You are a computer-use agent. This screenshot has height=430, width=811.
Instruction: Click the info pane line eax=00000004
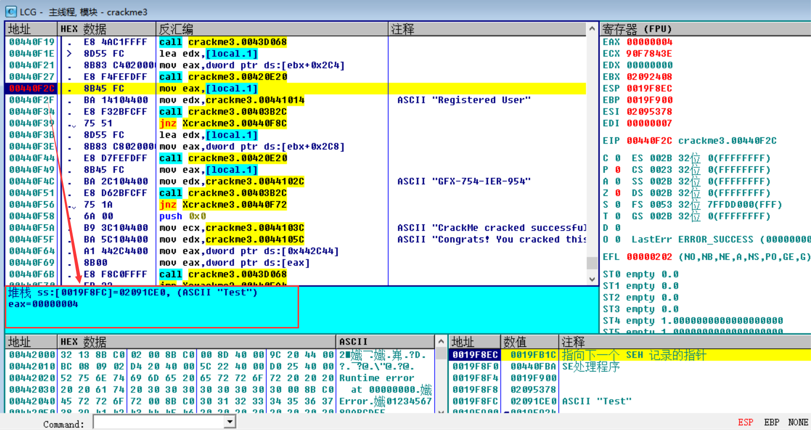coord(43,304)
